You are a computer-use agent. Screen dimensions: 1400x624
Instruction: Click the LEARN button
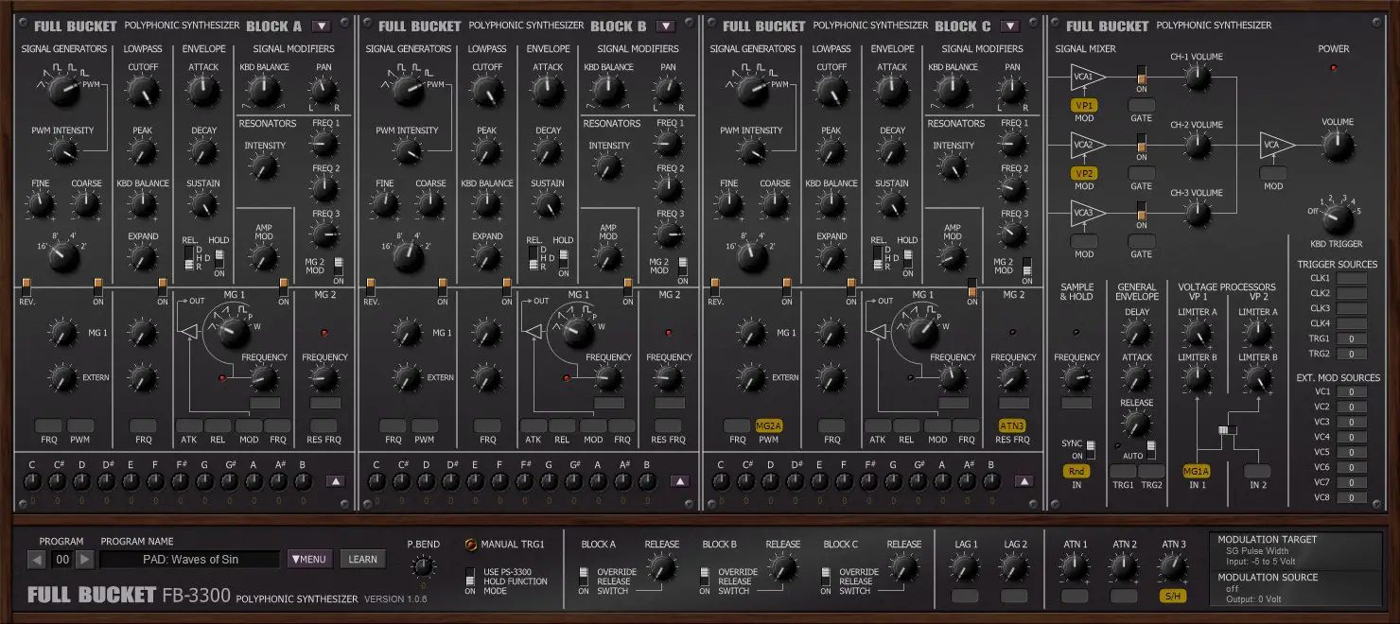362,559
